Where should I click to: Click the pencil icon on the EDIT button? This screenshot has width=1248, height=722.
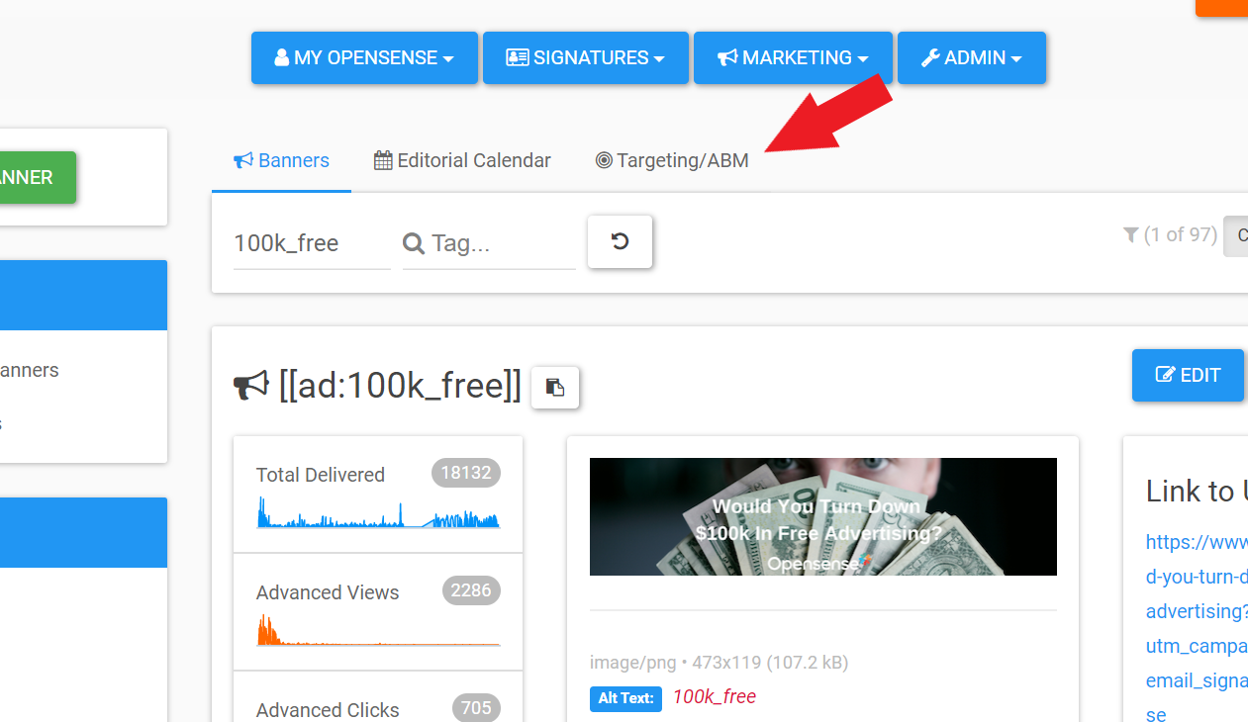(x=1166, y=375)
